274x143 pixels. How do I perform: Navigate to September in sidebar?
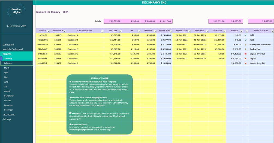[9, 96]
